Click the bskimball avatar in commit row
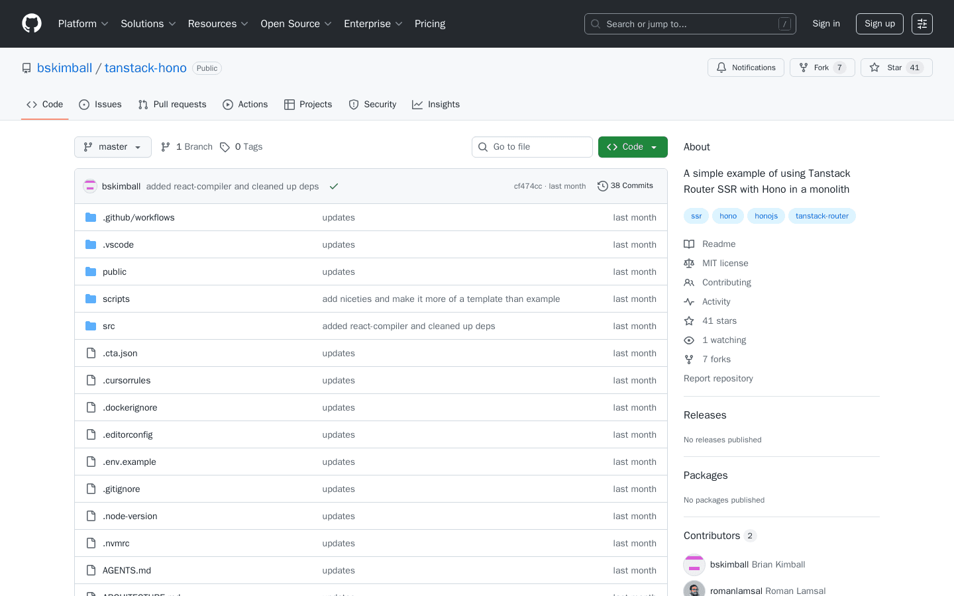 (x=90, y=186)
